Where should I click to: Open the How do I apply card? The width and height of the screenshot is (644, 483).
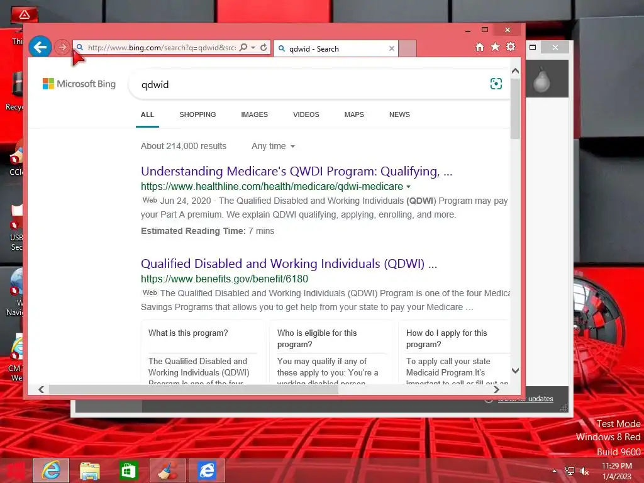tap(454, 352)
